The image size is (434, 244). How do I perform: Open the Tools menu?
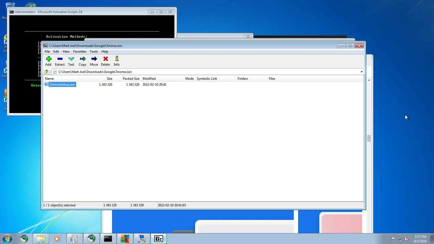pyautogui.click(x=94, y=52)
